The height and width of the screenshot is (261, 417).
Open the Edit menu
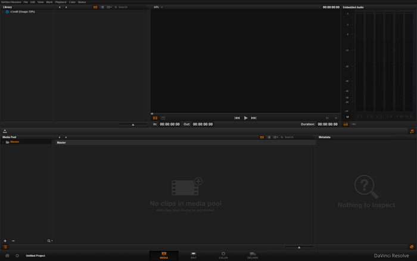(x=32, y=2)
